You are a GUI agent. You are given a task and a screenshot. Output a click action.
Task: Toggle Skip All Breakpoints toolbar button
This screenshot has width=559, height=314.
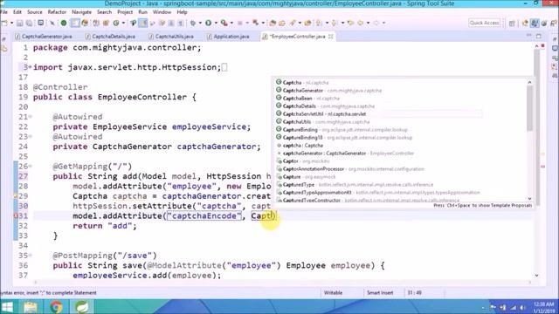(x=52, y=23)
